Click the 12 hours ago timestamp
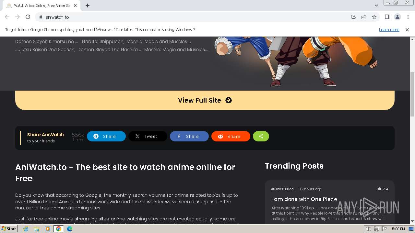The height and width of the screenshot is (233, 415). click(x=311, y=189)
